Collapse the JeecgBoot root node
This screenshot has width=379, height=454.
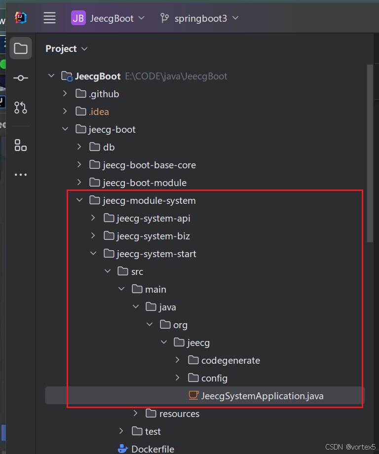51,76
